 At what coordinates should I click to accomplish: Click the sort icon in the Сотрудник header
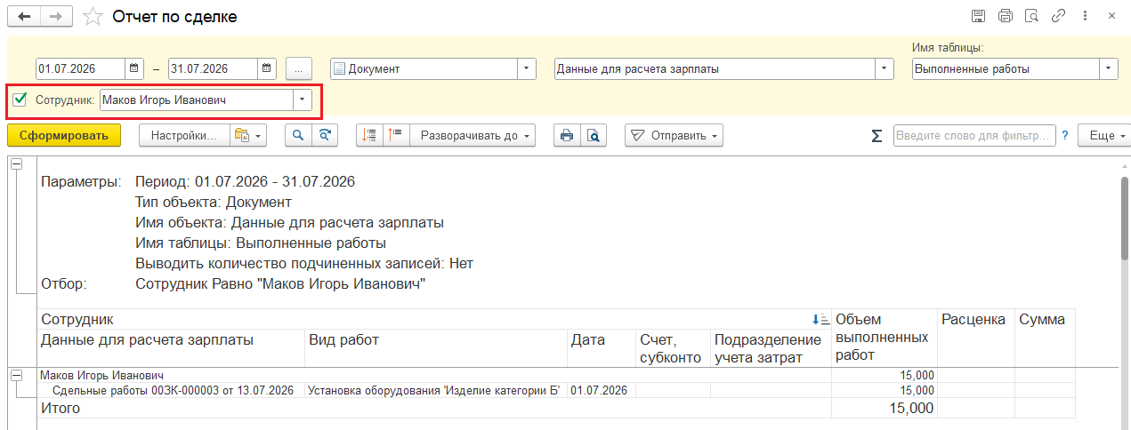click(x=820, y=319)
